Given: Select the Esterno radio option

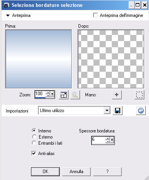Looking at the screenshot, I should [34, 137].
